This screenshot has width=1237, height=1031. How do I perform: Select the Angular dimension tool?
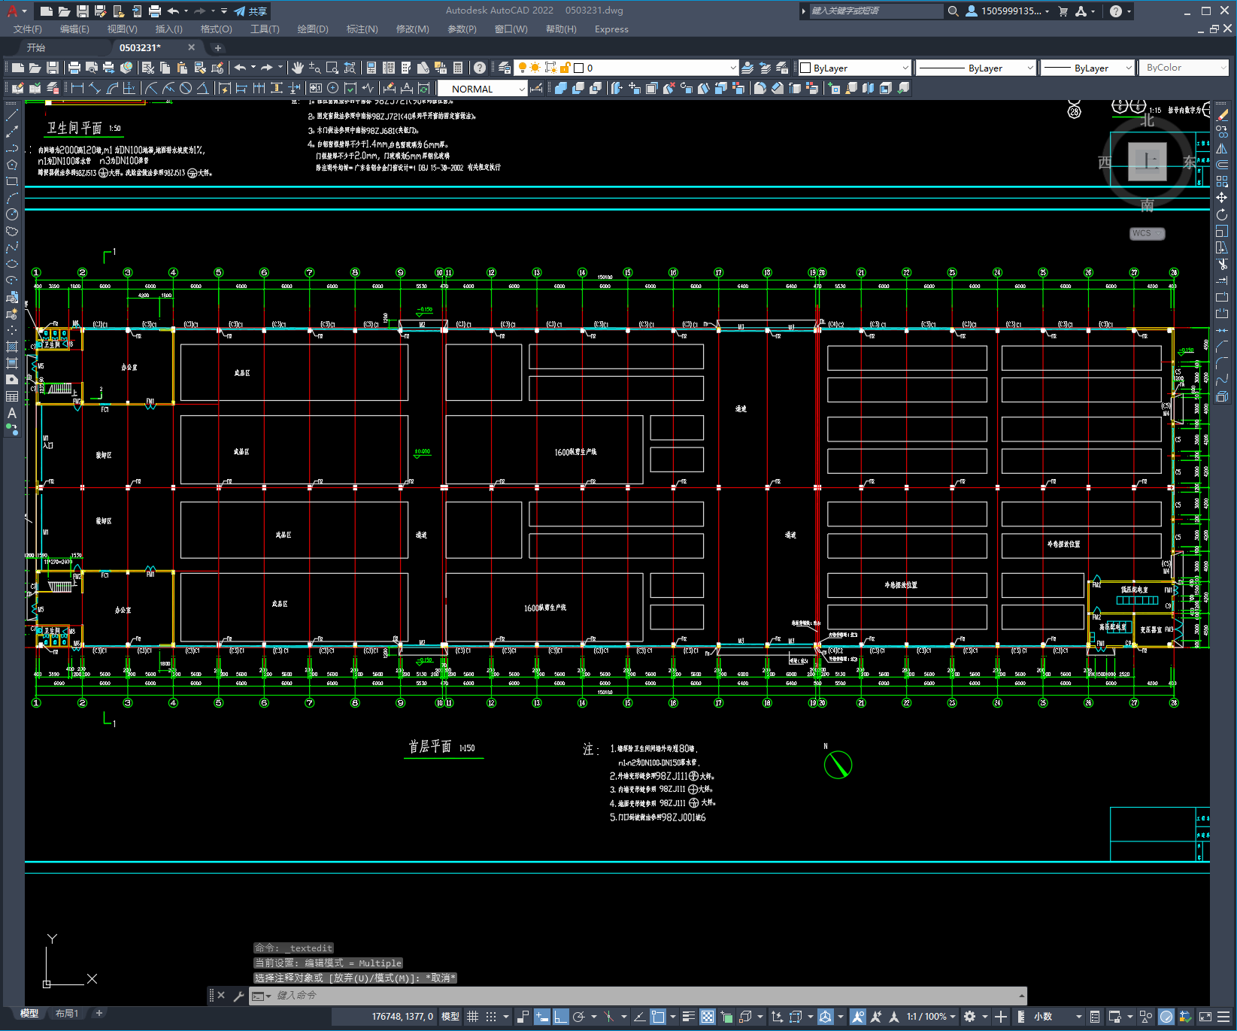202,89
